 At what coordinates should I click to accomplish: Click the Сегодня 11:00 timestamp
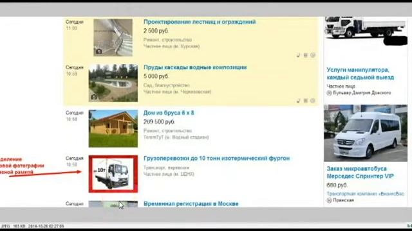tap(75, 25)
